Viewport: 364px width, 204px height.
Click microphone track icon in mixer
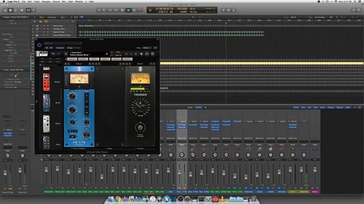point(259,150)
